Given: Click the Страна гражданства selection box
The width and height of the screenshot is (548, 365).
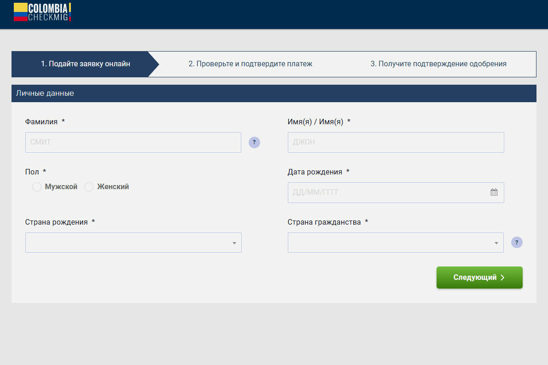Looking at the screenshot, I should [391, 243].
